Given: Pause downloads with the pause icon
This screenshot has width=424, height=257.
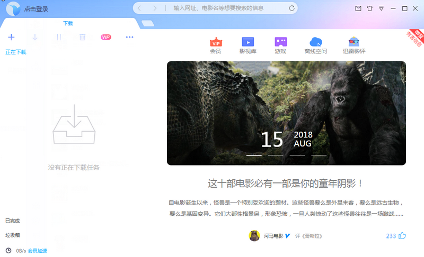Looking at the screenshot, I should (59, 37).
